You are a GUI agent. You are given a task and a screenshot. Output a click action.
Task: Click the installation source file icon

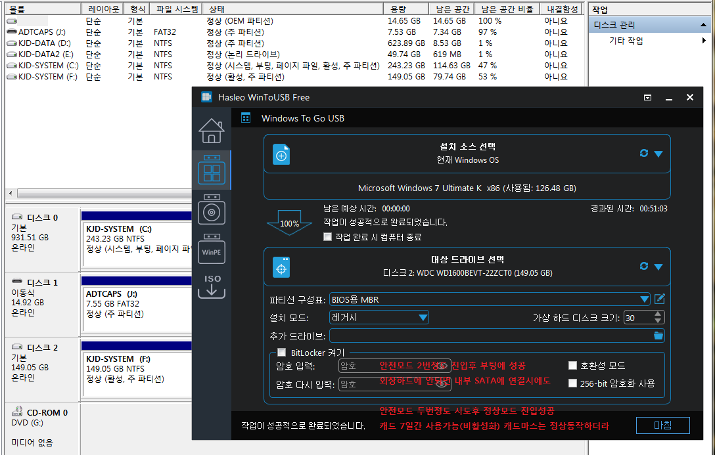[281, 154]
